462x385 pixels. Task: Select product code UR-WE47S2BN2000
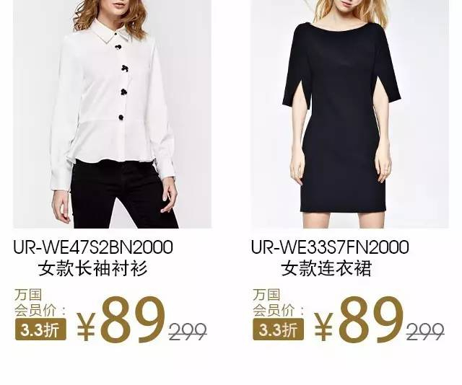click(x=93, y=247)
